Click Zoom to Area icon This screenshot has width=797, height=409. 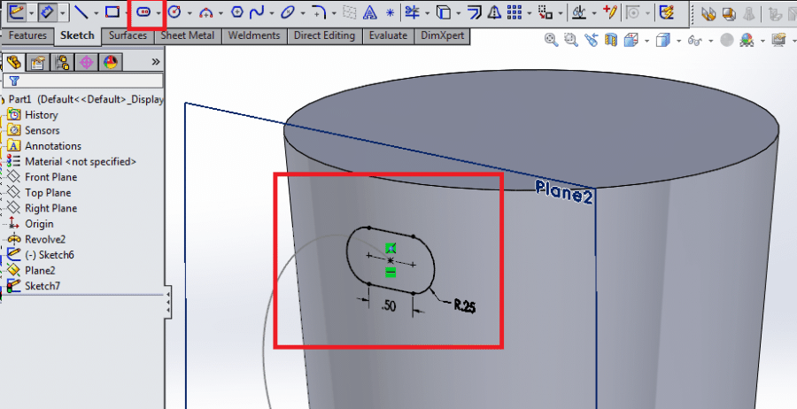tap(571, 40)
